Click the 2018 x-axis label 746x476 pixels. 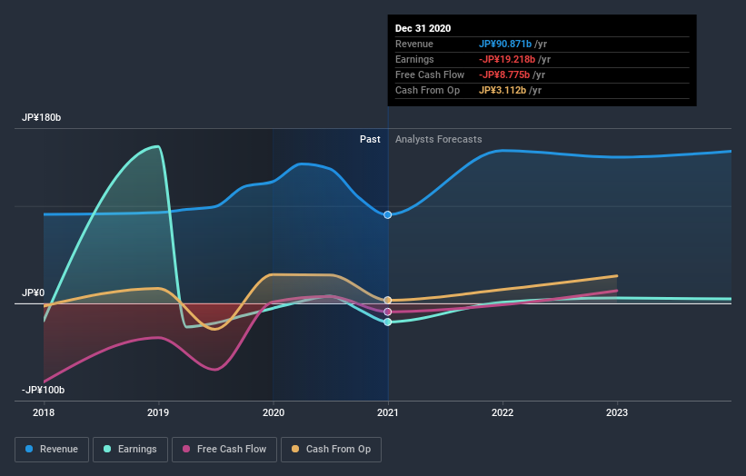click(44, 412)
